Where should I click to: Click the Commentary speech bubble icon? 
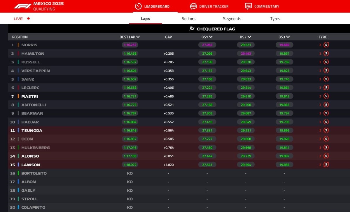click(248, 6)
